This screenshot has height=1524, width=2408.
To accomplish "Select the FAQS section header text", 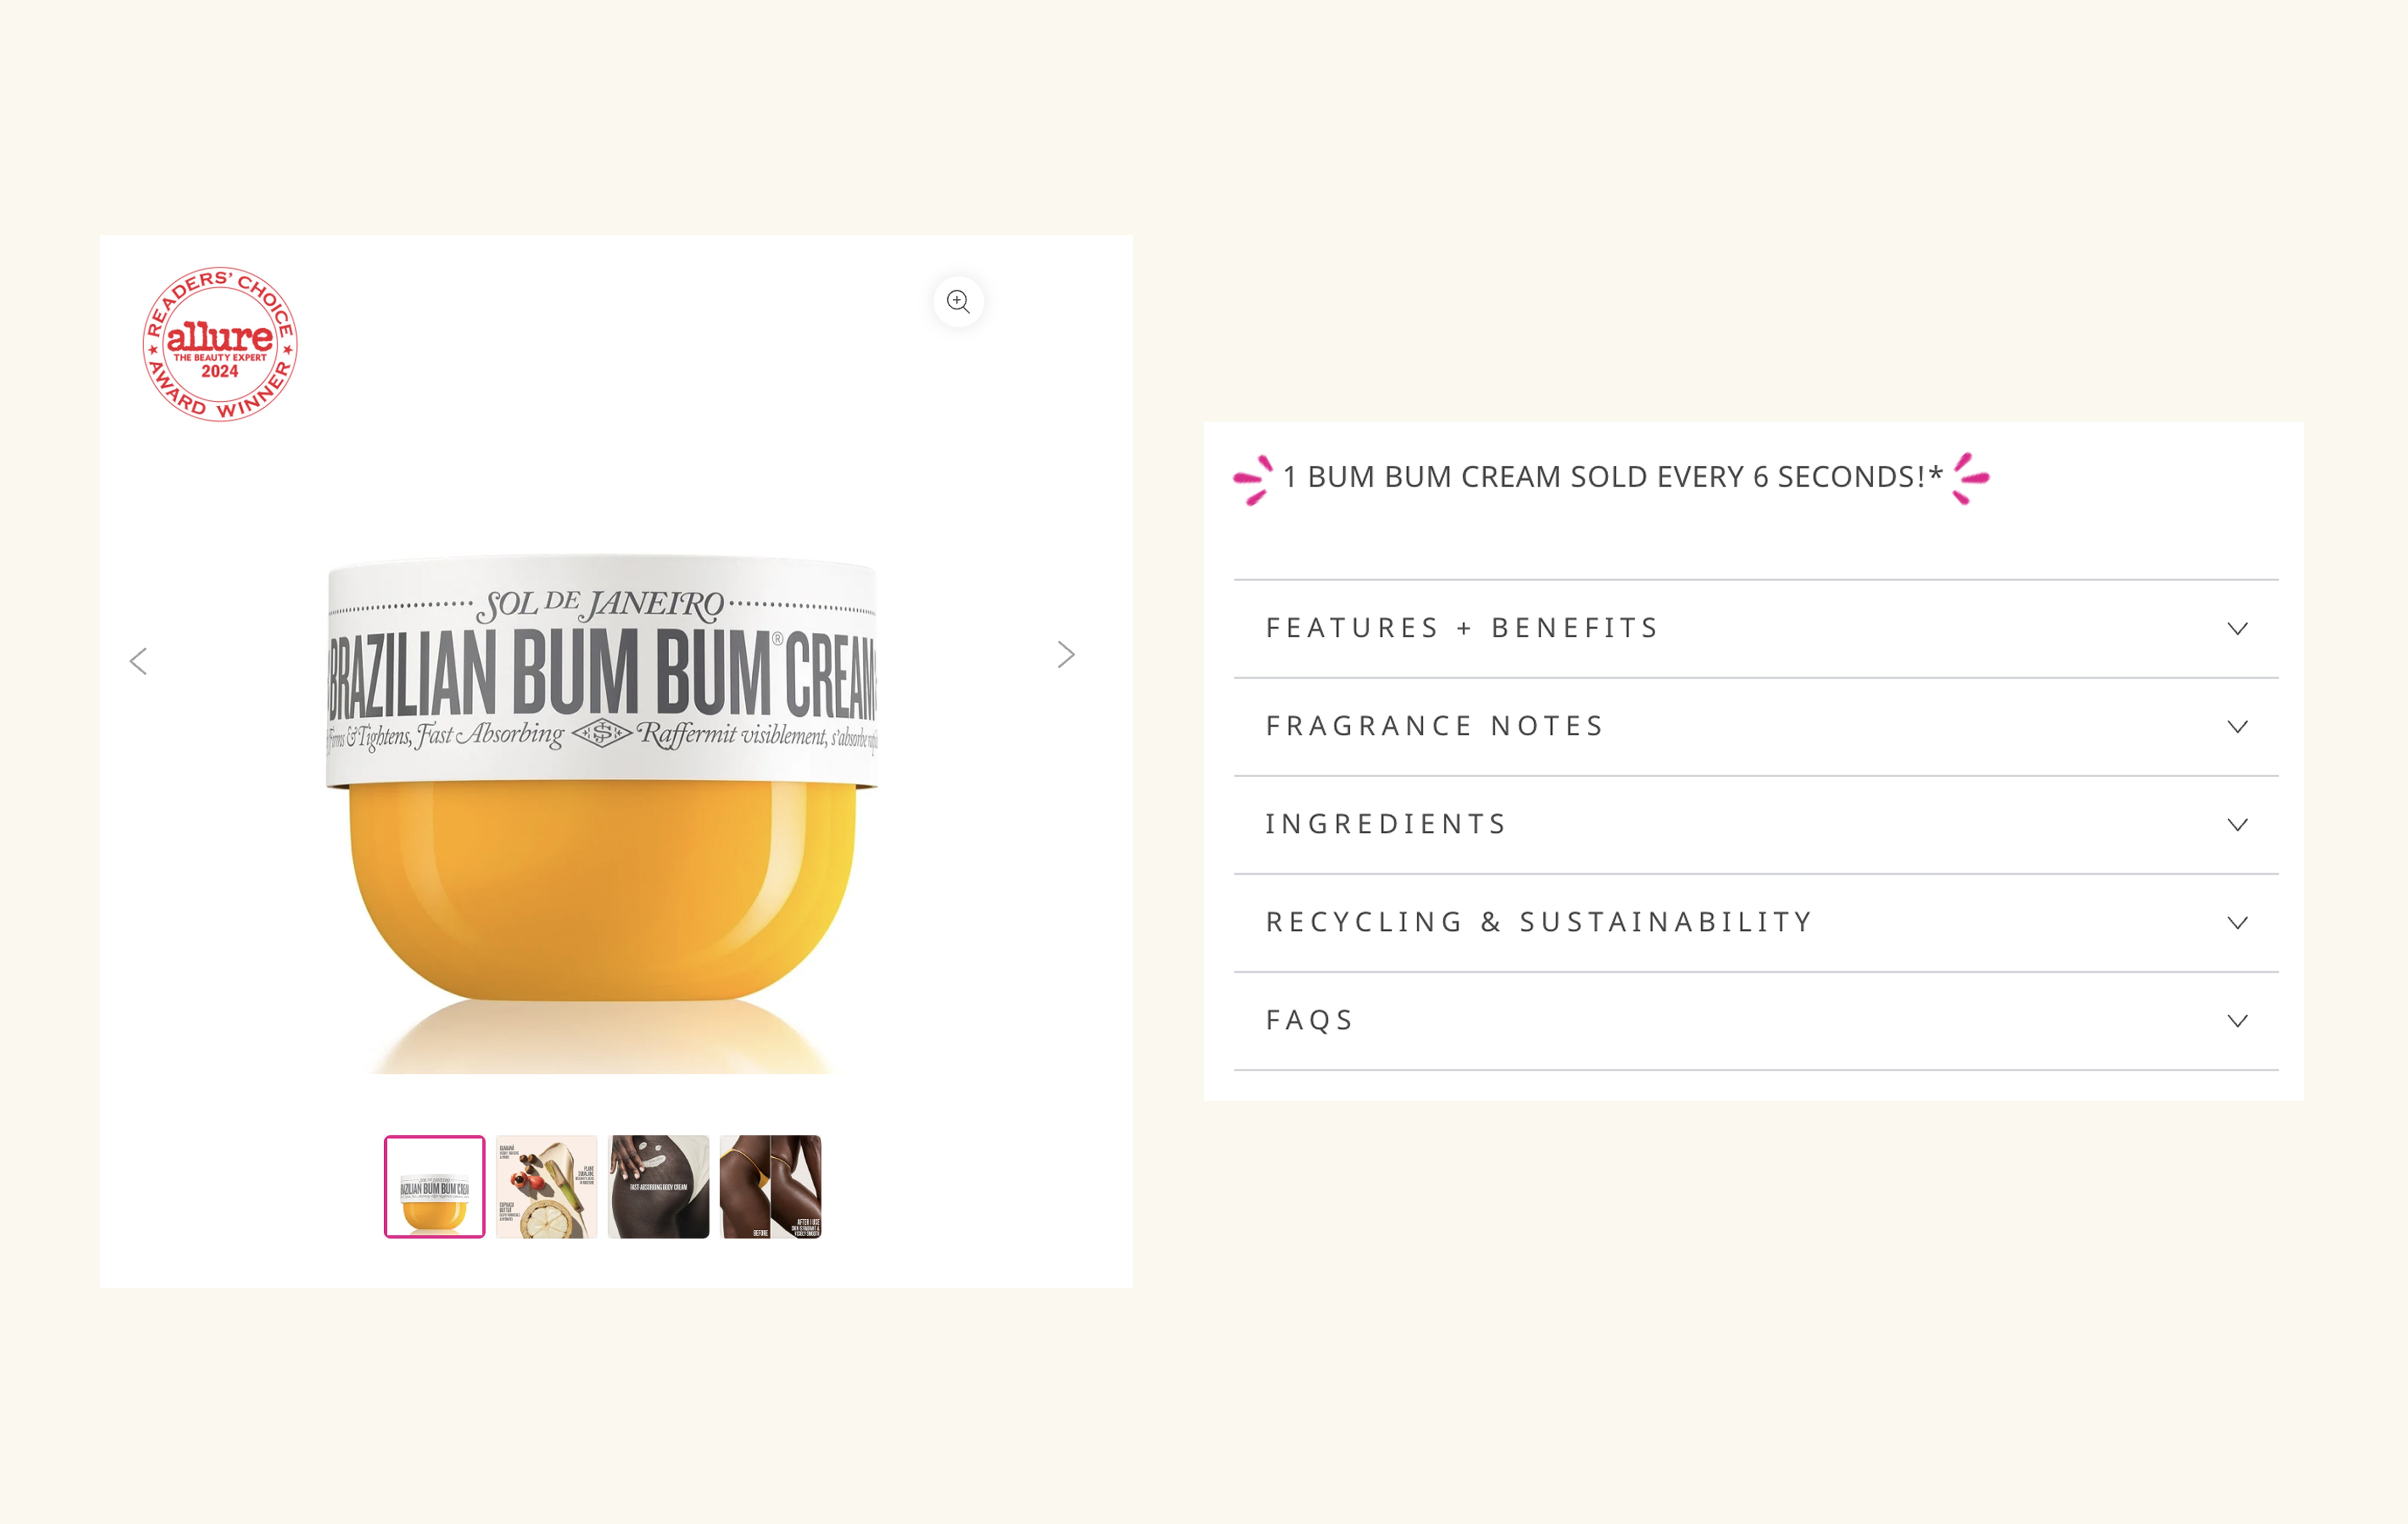I will point(1310,1019).
